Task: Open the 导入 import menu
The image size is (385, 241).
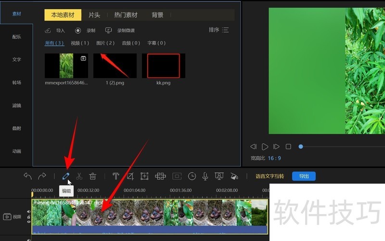Action: click(56, 30)
